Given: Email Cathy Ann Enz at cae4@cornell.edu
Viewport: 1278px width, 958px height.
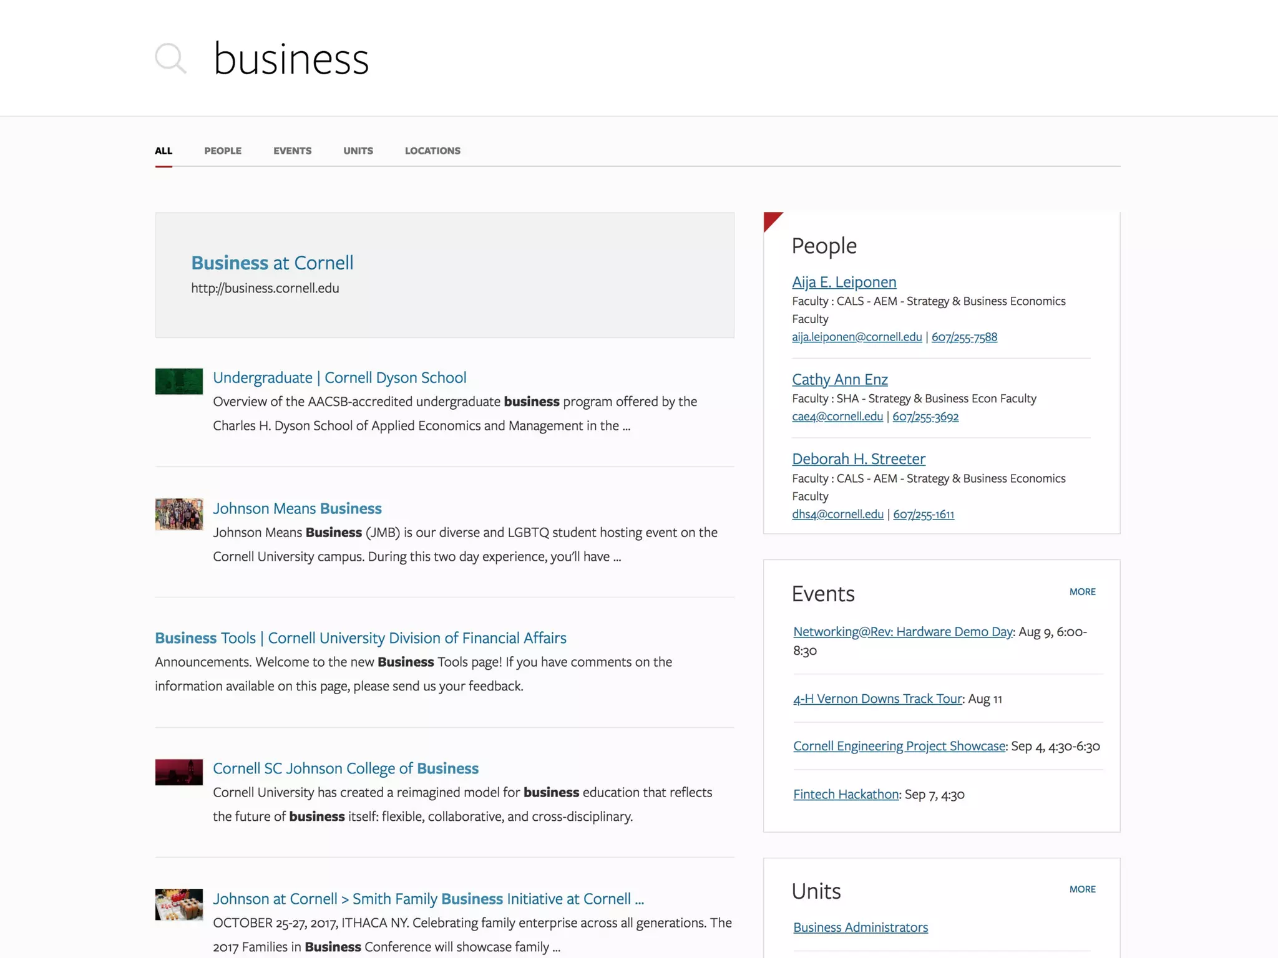Looking at the screenshot, I should pos(837,417).
